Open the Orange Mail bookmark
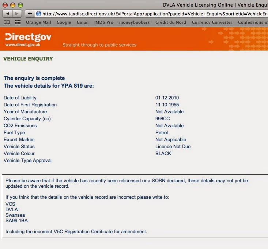 pos(38,22)
